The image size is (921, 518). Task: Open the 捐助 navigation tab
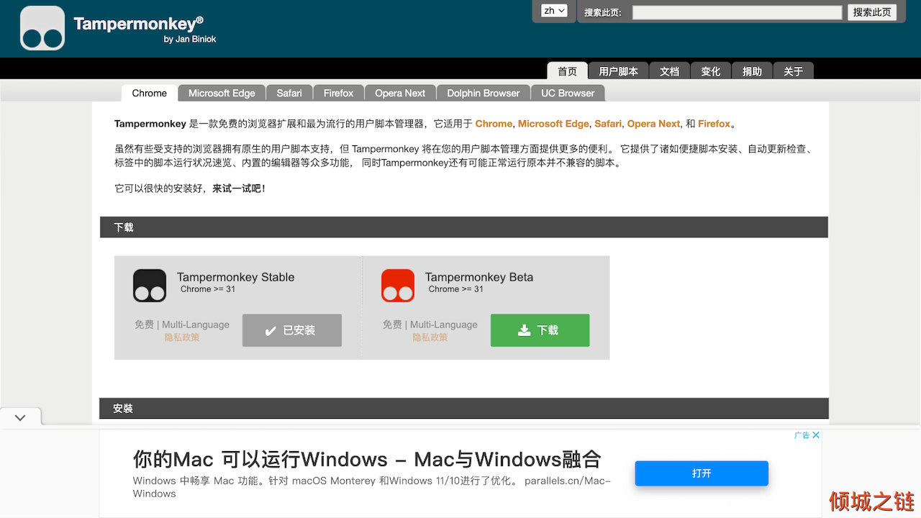pos(752,71)
